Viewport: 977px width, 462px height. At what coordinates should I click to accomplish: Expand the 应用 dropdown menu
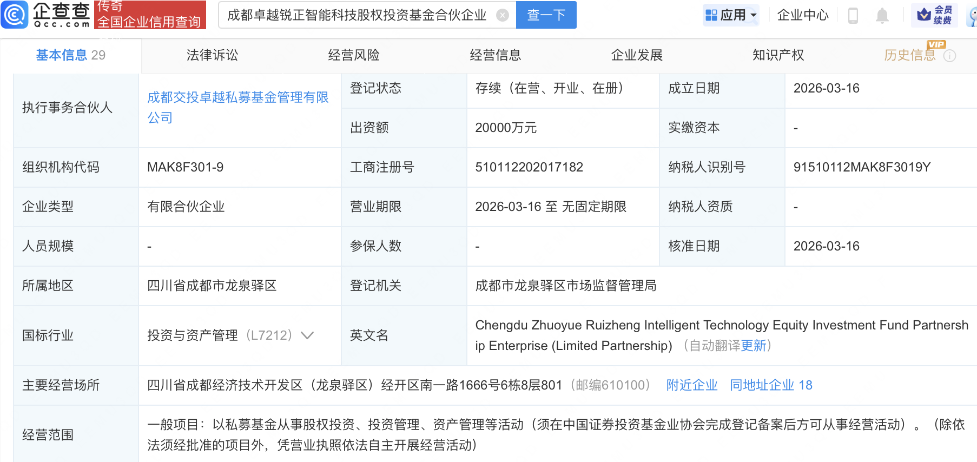754,15
